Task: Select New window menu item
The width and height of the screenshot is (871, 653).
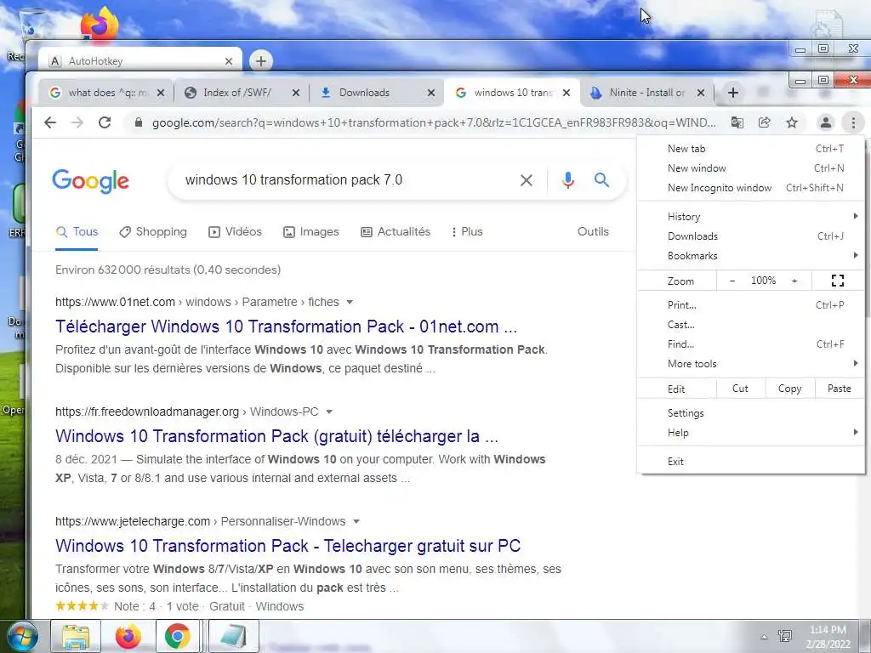Action: pos(750,168)
